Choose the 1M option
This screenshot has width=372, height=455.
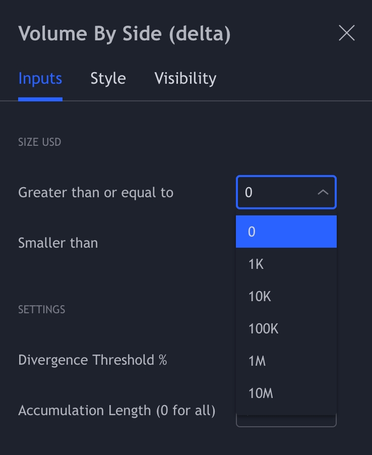[x=286, y=361]
